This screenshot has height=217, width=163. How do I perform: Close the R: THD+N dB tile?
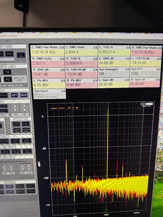[x=97, y=70]
